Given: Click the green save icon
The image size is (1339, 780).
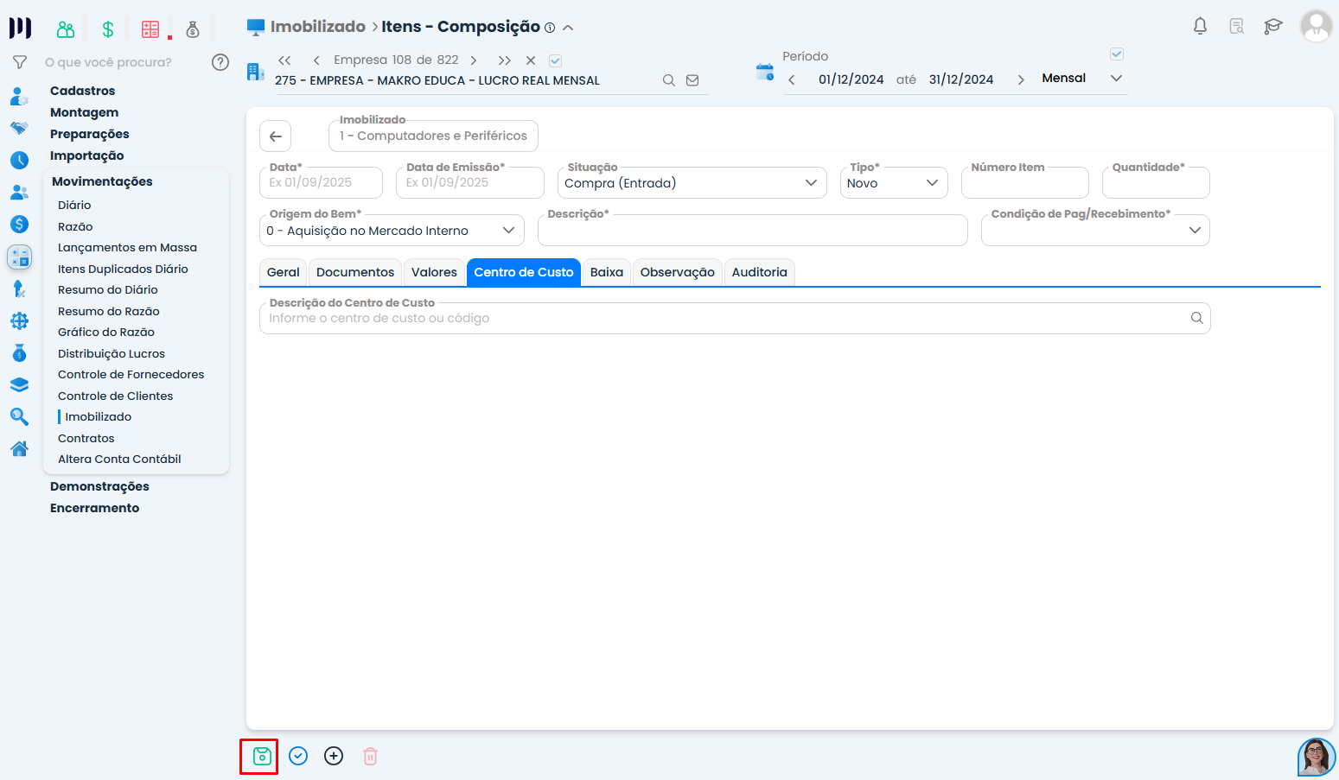Looking at the screenshot, I should pyautogui.click(x=261, y=757).
